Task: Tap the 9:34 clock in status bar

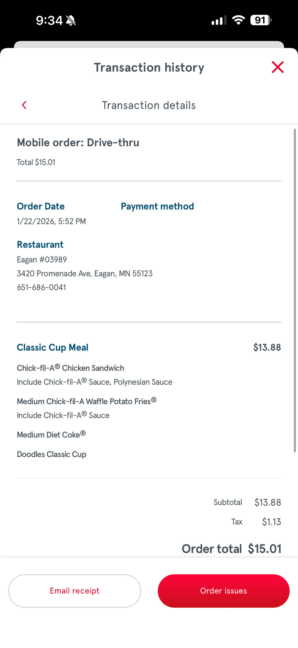Action: [49, 20]
